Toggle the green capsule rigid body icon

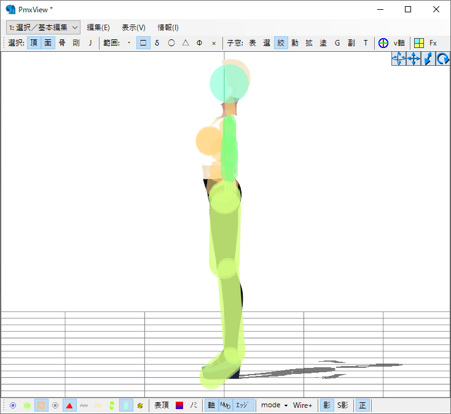[x=112, y=405]
